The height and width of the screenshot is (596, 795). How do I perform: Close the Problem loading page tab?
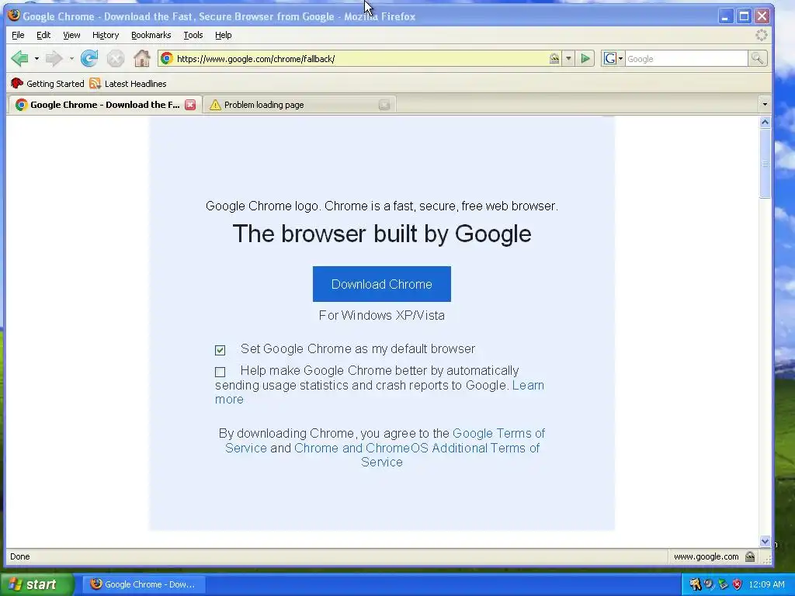click(x=384, y=105)
